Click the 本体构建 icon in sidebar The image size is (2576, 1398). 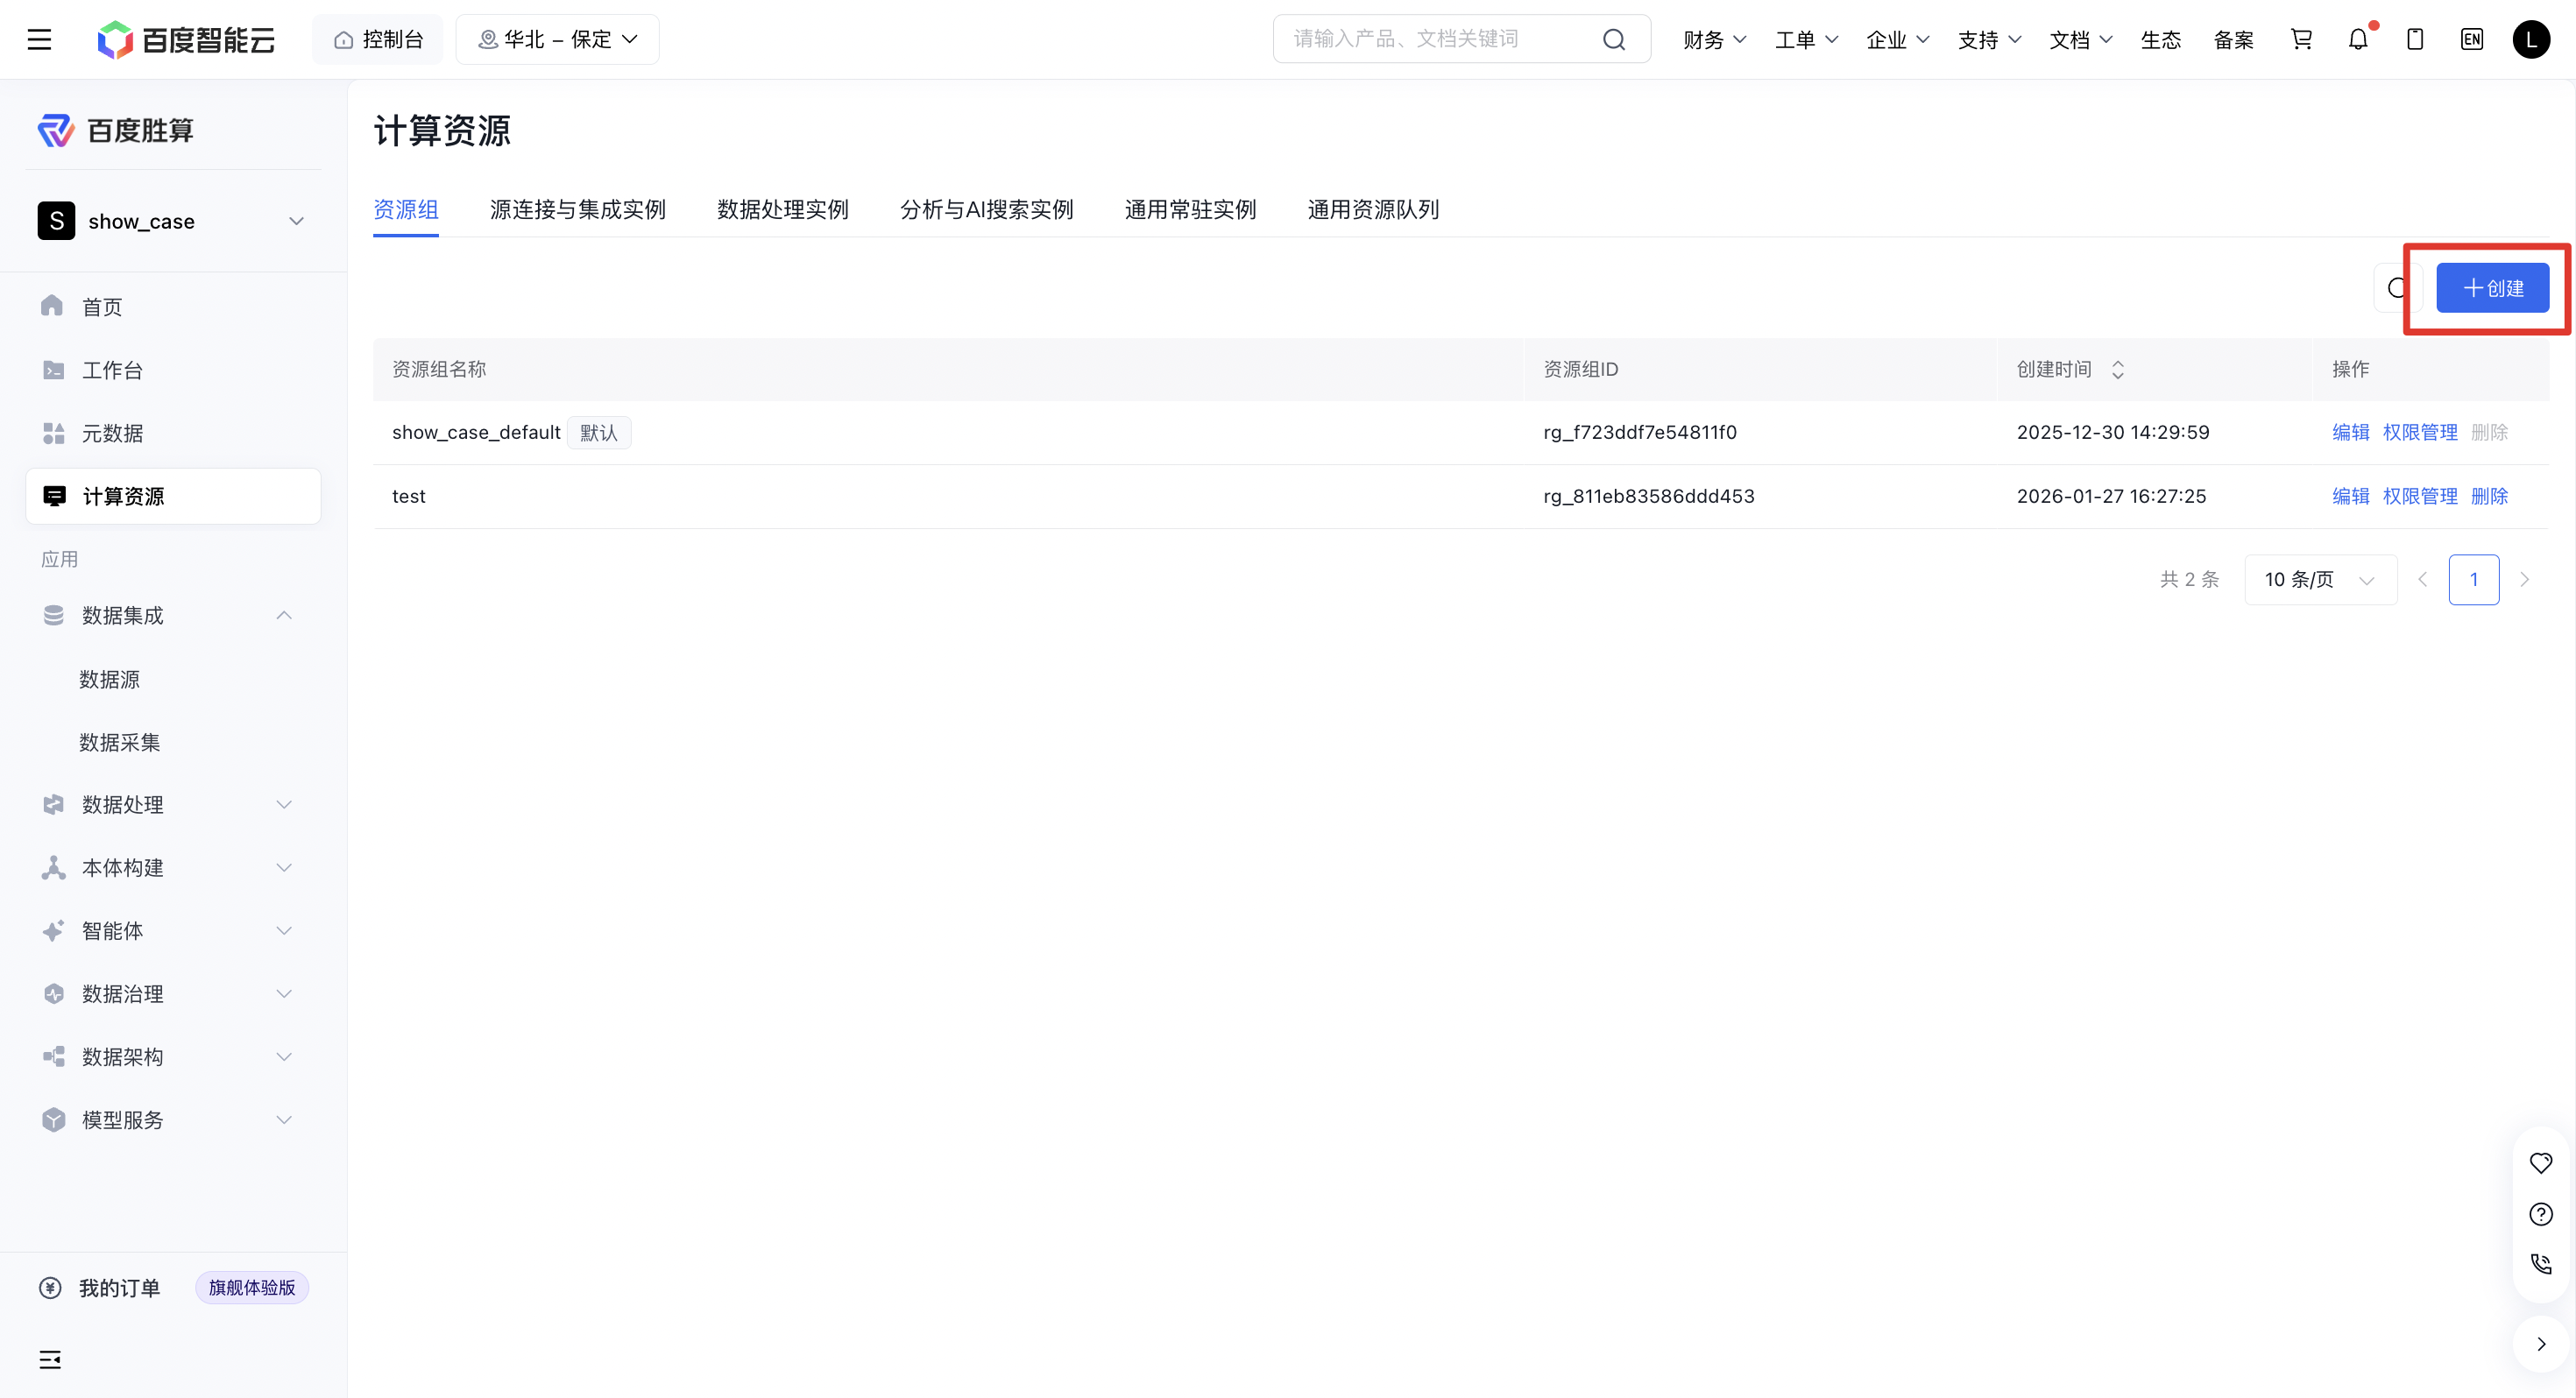pyautogui.click(x=53, y=867)
